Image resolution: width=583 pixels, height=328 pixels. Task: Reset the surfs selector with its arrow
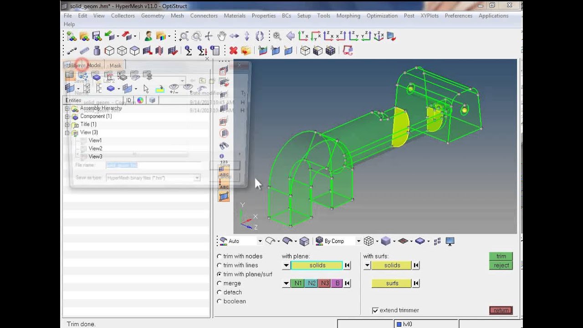416,283
